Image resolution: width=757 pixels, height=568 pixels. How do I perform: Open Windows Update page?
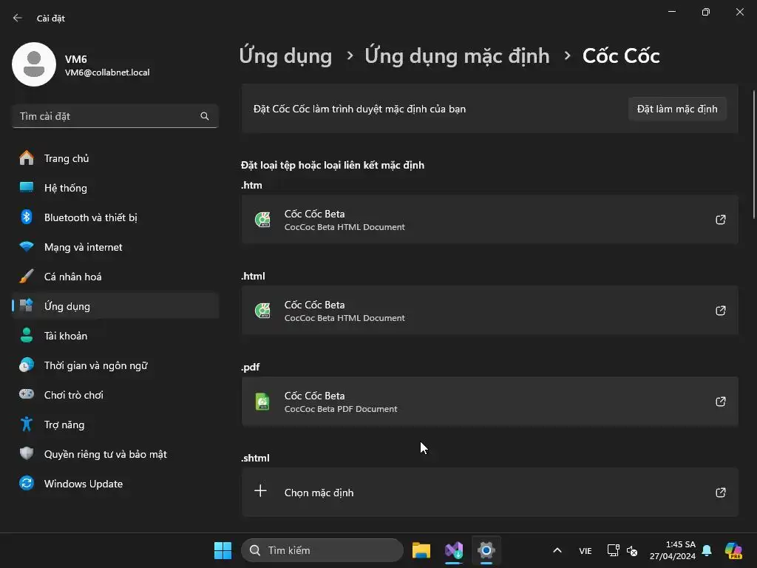pyautogui.click(x=83, y=484)
